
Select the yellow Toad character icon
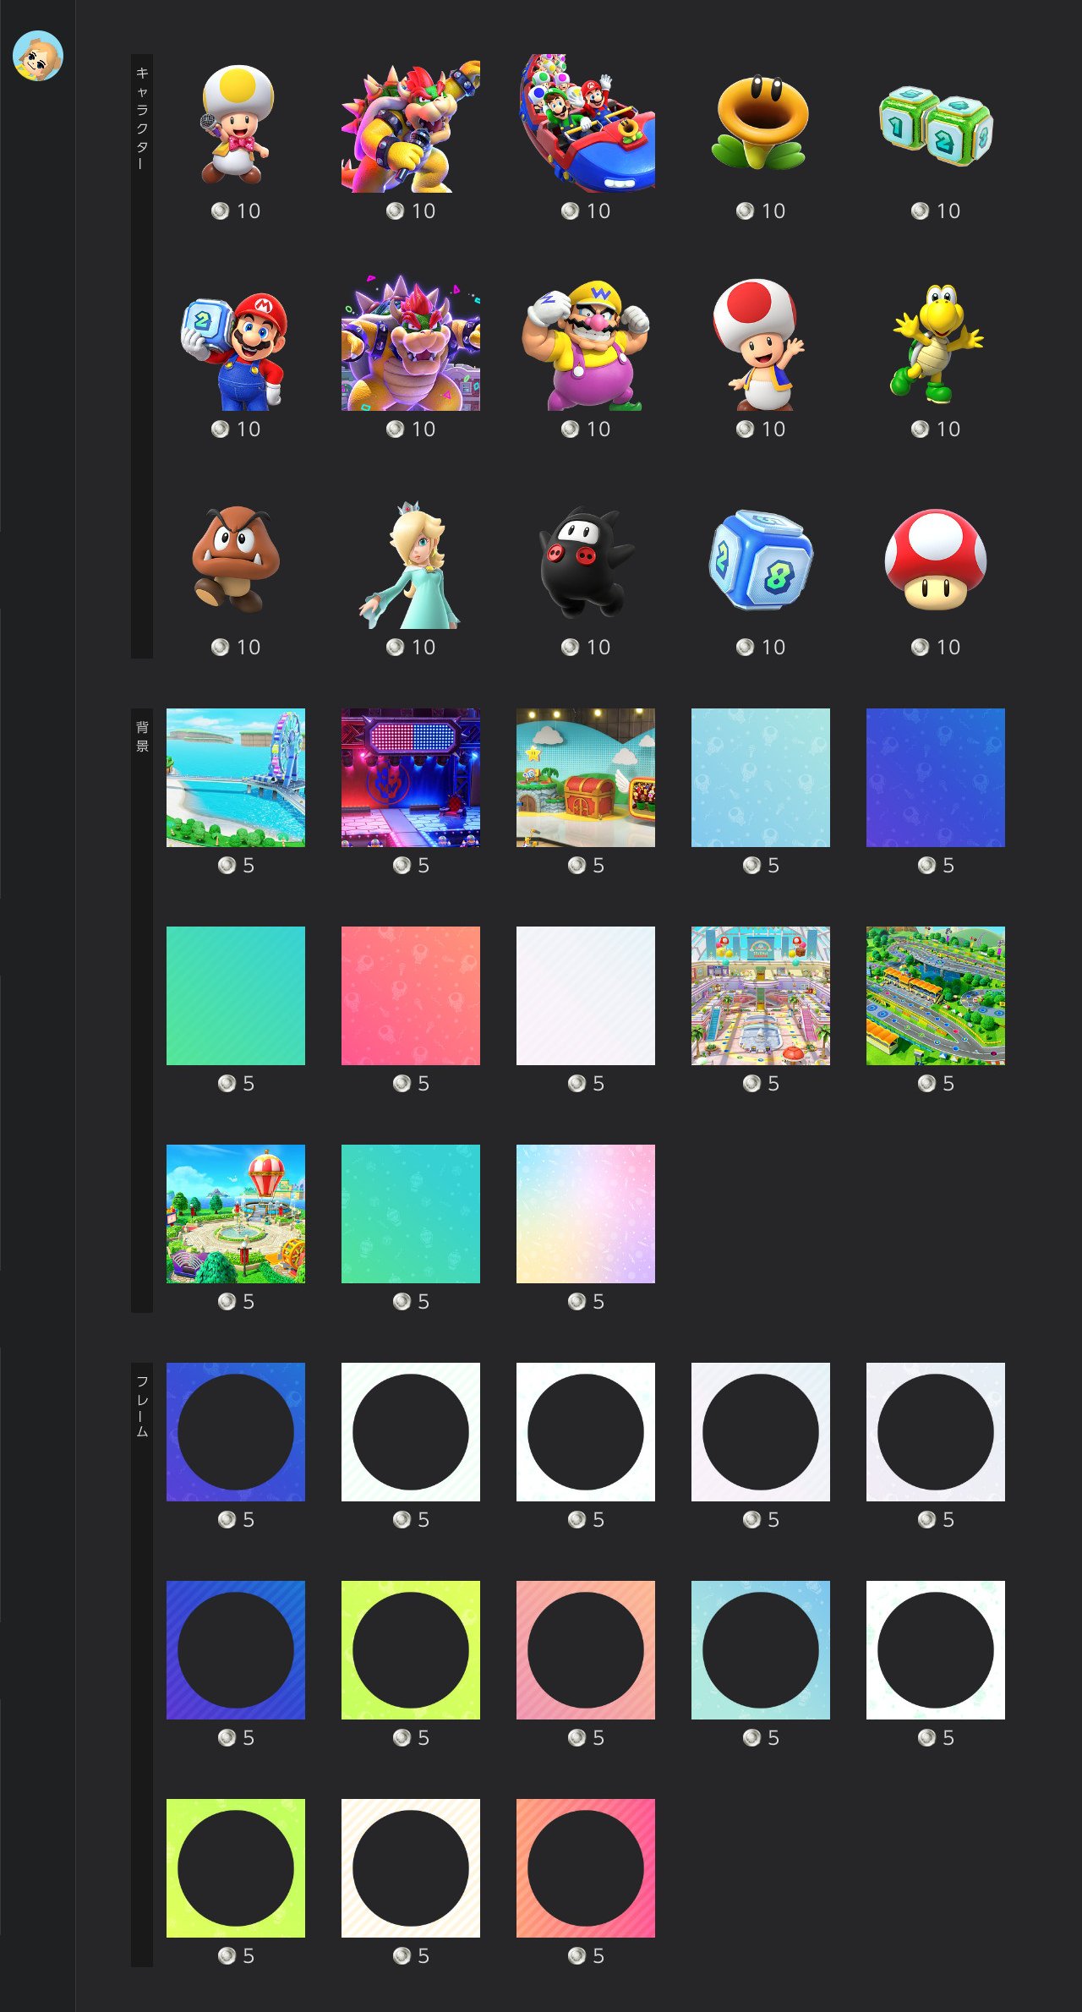click(236, 123)
